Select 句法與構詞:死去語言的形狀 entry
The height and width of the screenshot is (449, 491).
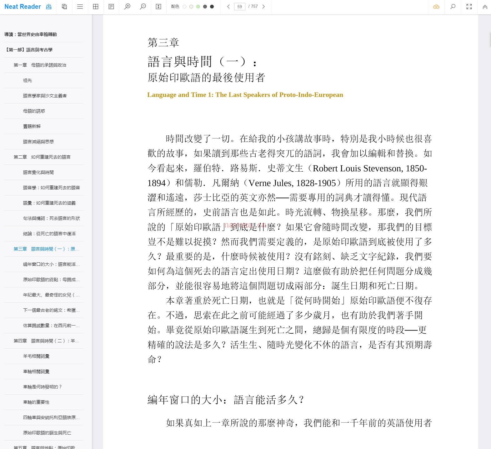52,218
